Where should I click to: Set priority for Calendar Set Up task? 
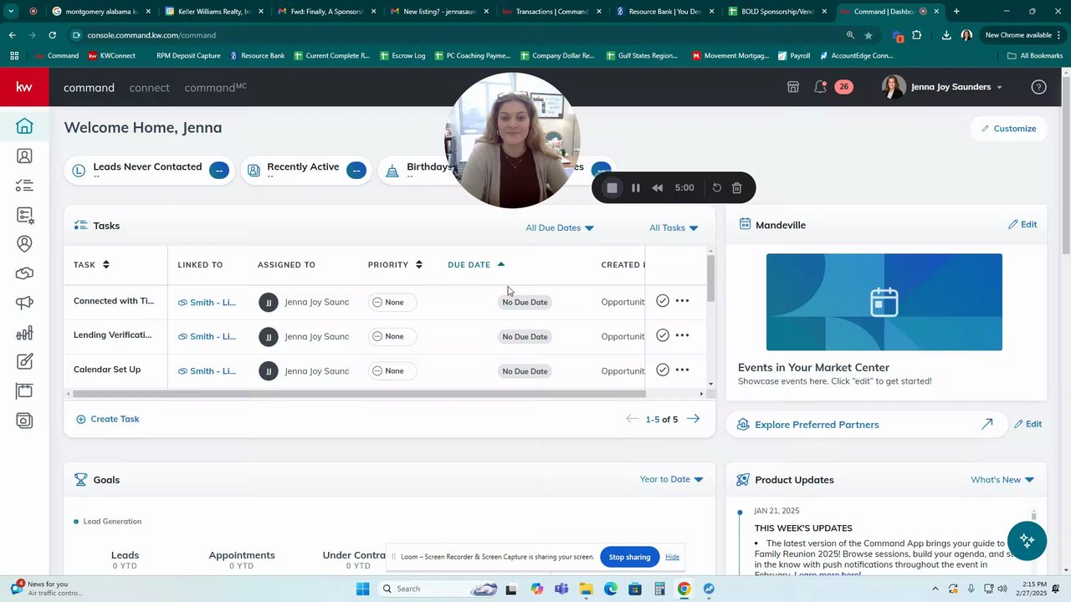pos(392,370)
